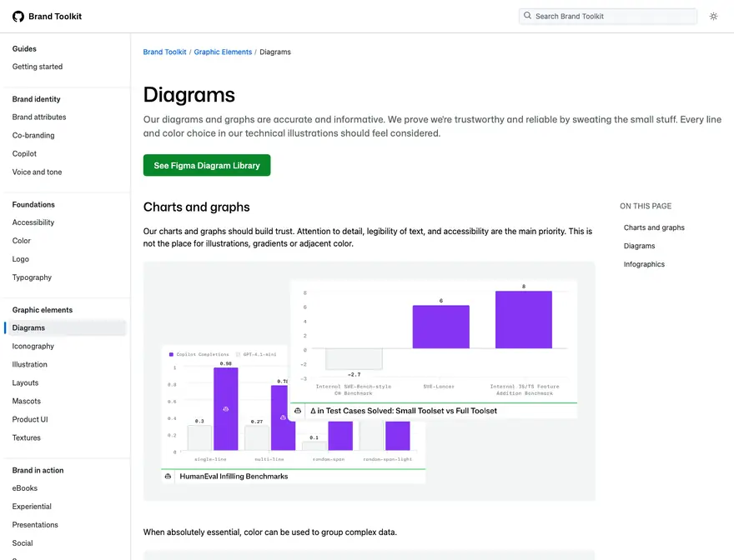Open Social page in sidebar
Screen dimensions: 734x560
(x=23, y=542)
